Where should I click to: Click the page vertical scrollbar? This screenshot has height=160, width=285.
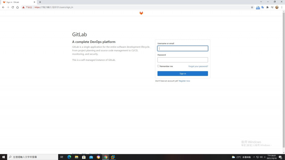click(x=284, y=80)
